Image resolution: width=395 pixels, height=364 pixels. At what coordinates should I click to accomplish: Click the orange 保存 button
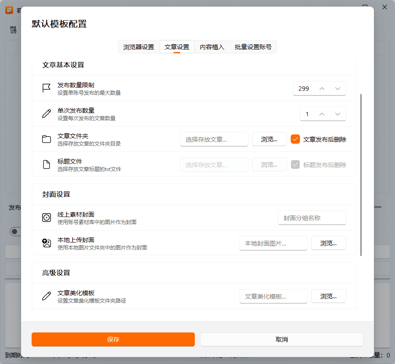point(113,339)
